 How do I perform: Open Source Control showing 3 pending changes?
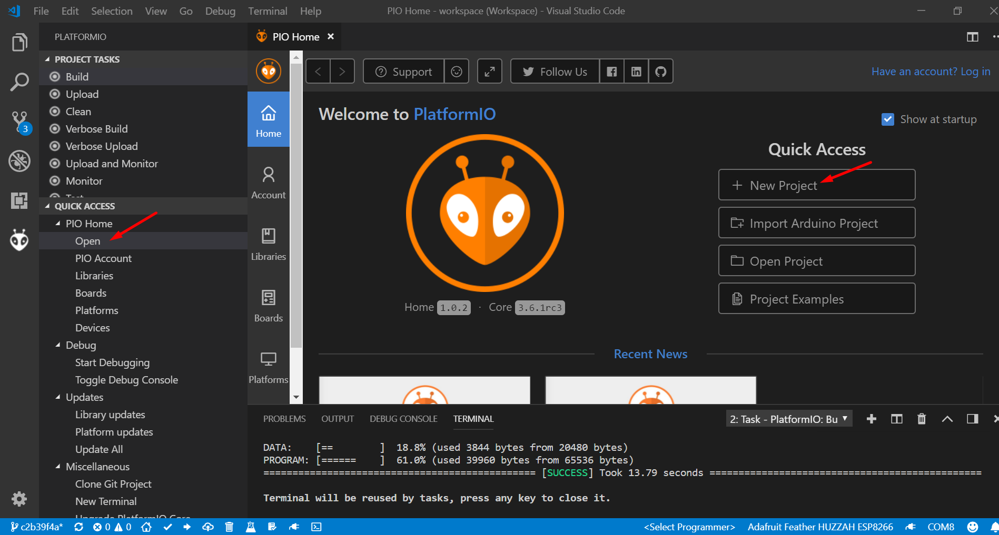19,121
